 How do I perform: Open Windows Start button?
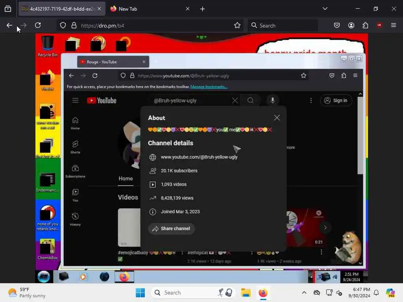(140, 293)
